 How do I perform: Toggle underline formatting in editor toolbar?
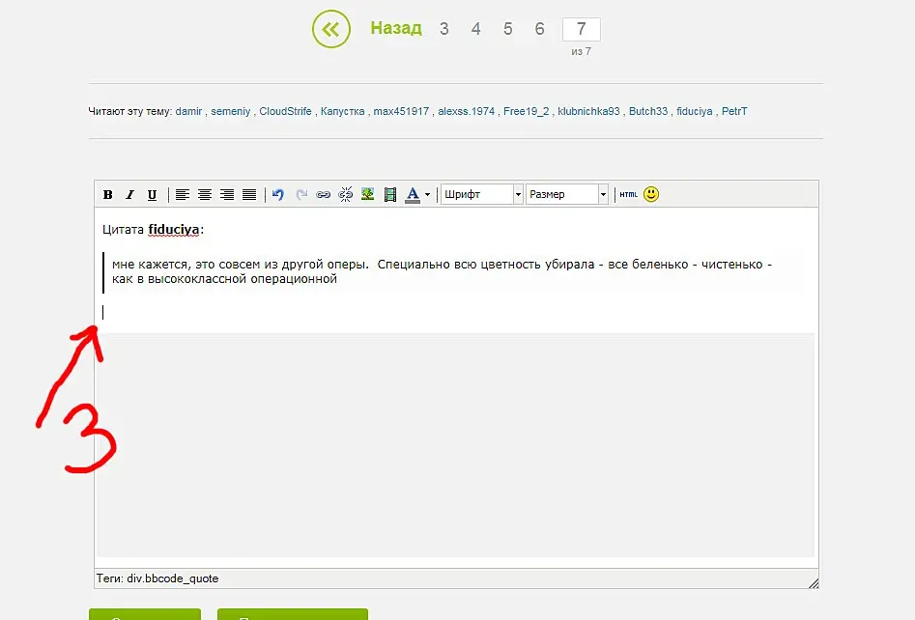tap(152, 195)
